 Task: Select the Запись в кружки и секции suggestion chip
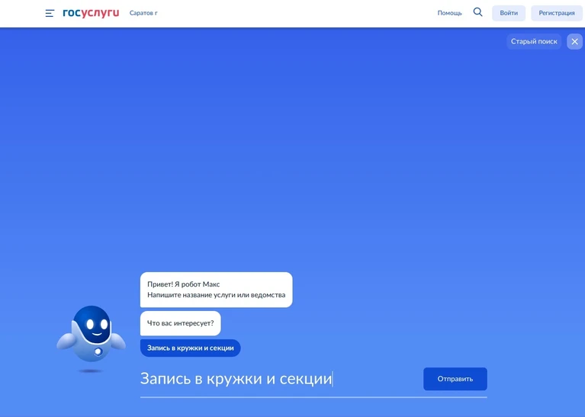pyautogui.click(x=190, y=348)
